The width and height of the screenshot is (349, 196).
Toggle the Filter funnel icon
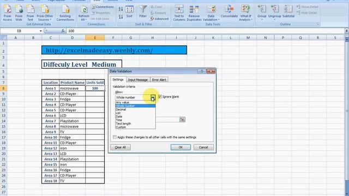[143, 11]
